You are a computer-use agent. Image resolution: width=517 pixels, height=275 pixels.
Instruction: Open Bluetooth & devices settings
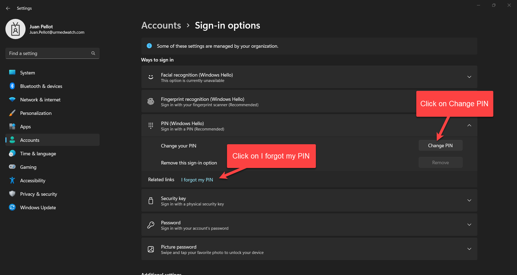[x=41, y=86]
